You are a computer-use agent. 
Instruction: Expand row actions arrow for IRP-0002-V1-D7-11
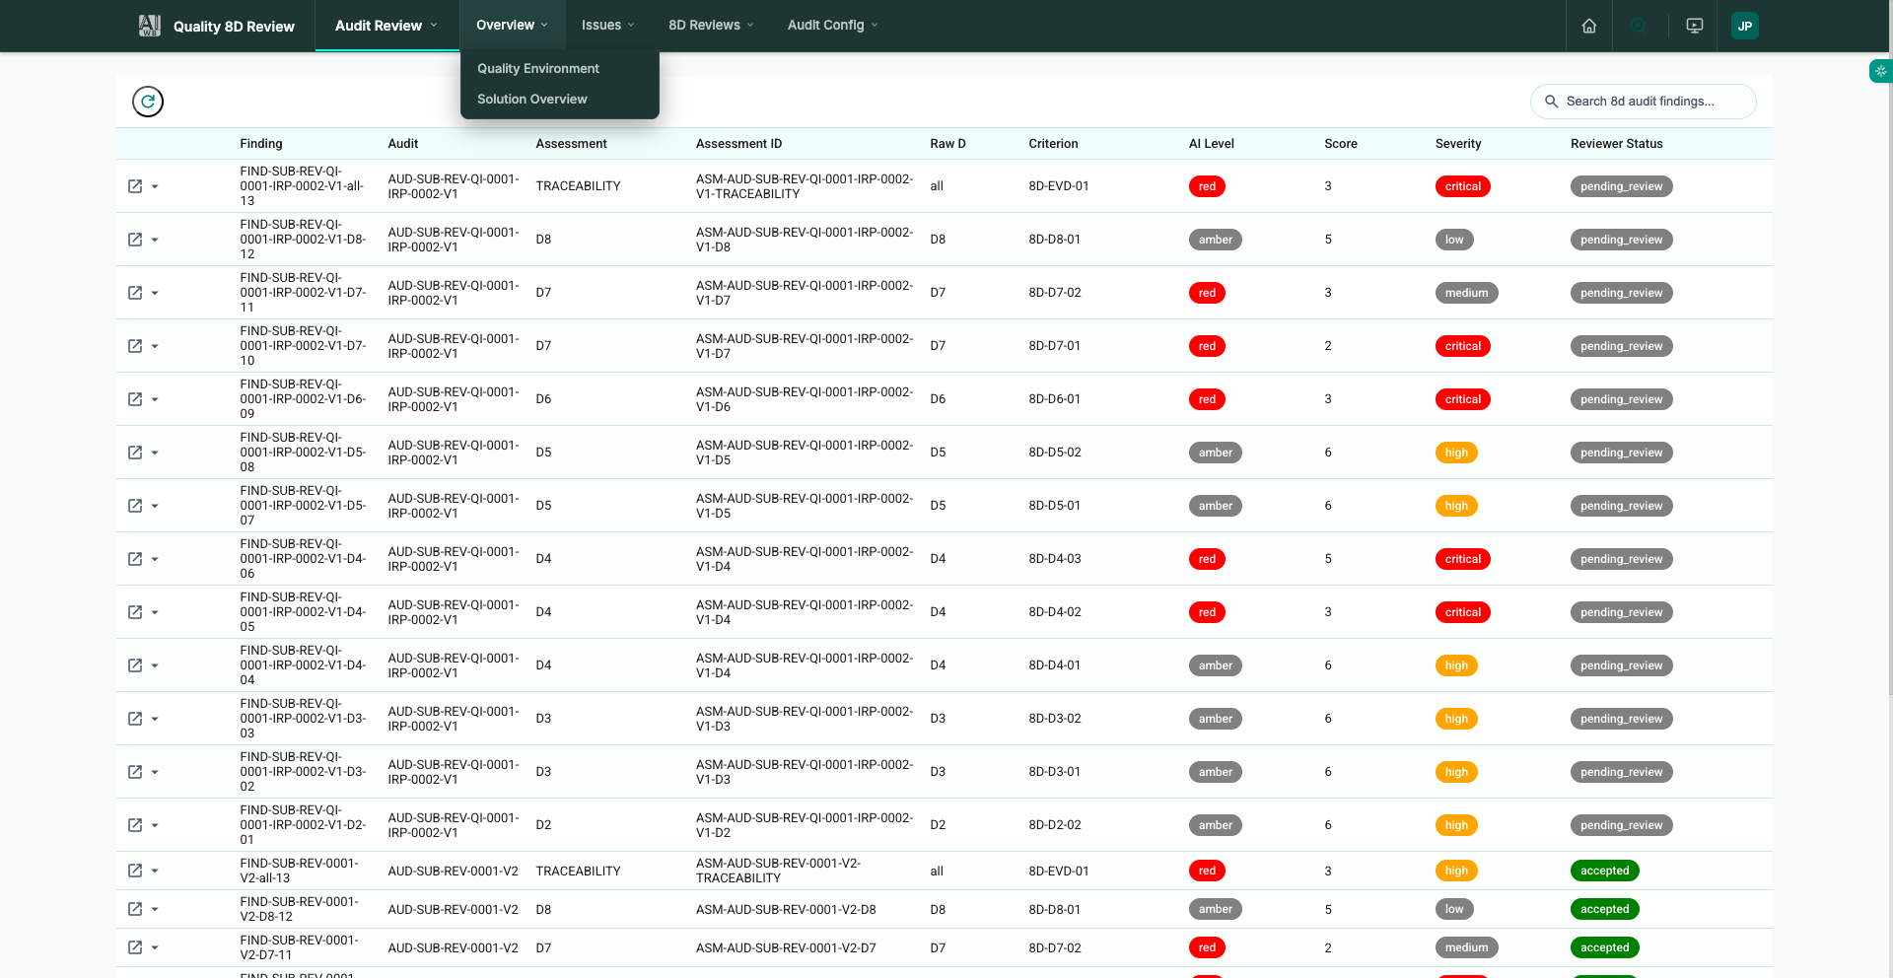click(155, 294)
